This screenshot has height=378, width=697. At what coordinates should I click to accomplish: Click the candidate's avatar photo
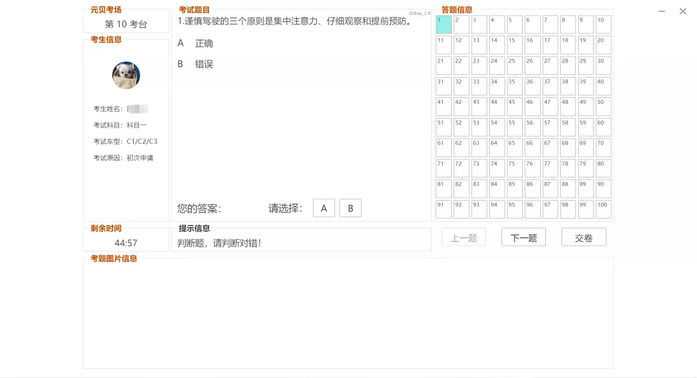[126, 75]
